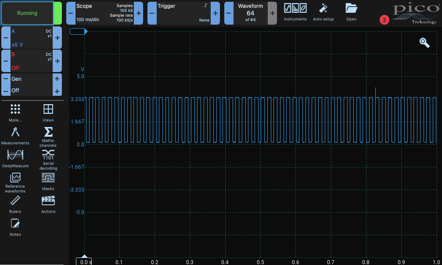The image size is (442, 265).
Task: Decrease Trigger setting with minus button
Action: [x=152, y=13]
